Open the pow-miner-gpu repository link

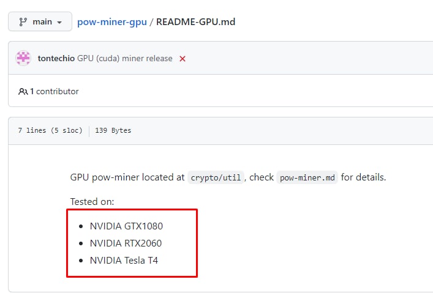(x=112, y=22)
